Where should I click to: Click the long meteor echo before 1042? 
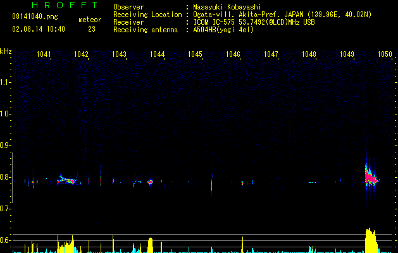point(67,180)
